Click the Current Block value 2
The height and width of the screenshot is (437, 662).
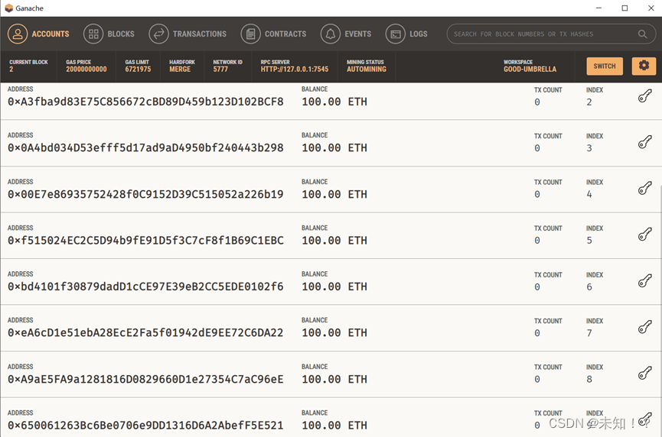[x=11, y=69]
